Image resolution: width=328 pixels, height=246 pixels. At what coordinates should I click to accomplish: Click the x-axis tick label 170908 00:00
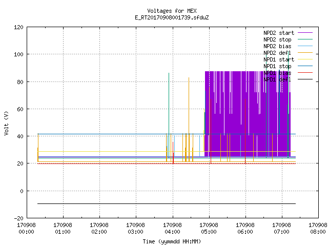click(x=26, y=229)
